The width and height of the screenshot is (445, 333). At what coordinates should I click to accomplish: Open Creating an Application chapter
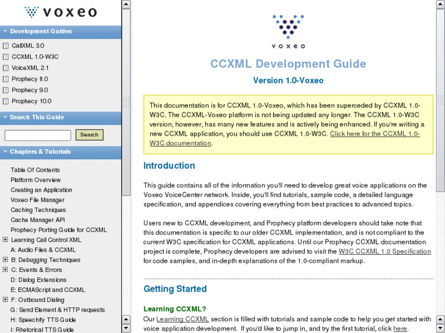pyautogui.click(x=42, y=190)
